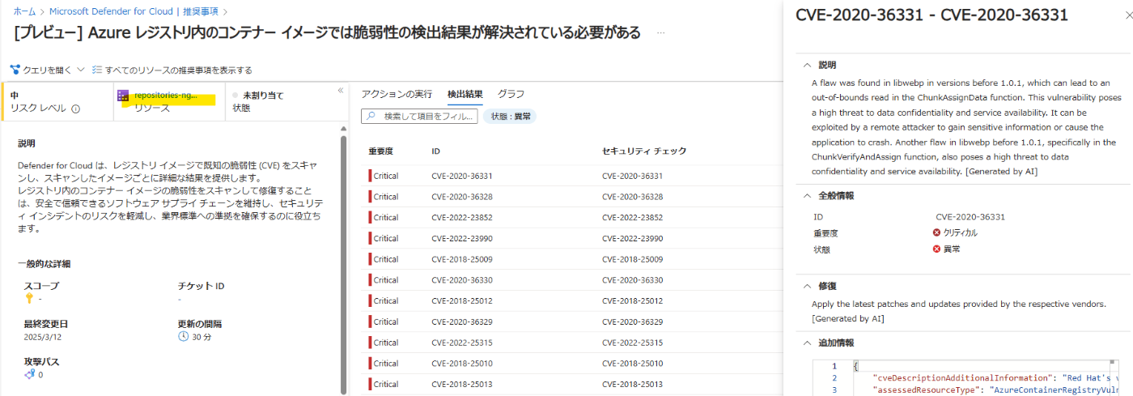This screenshot has width=1133, height=396.
Task: Select ID cell CVE-2020-36331 in the table
Action: (x=462, y=176)
